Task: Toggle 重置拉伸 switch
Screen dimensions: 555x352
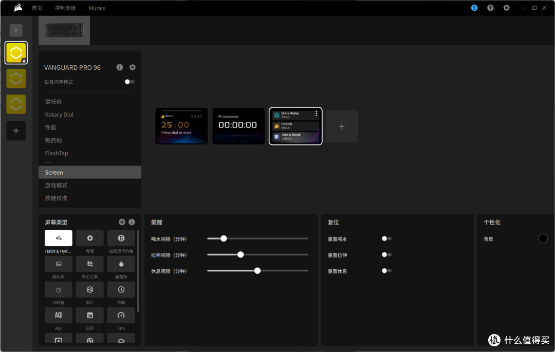Action: (x=386, y=255)
